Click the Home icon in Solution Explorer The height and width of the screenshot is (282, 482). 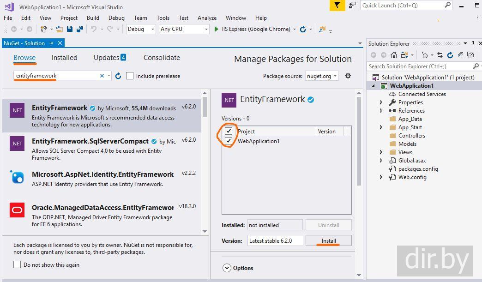click(x=393, y=55)
